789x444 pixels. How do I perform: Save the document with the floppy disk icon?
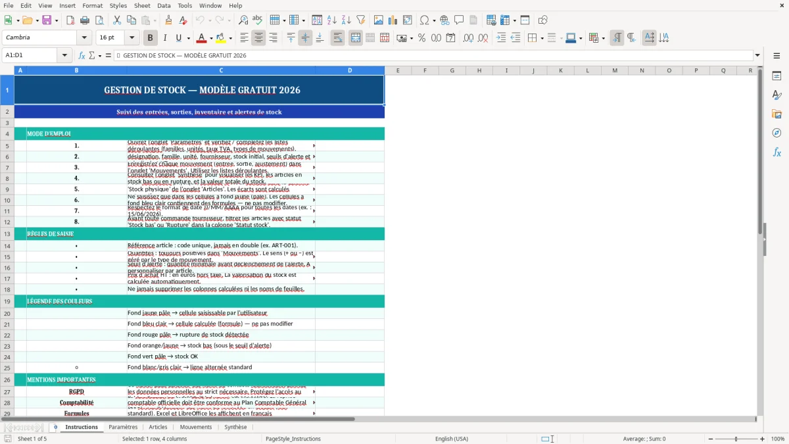47,20
